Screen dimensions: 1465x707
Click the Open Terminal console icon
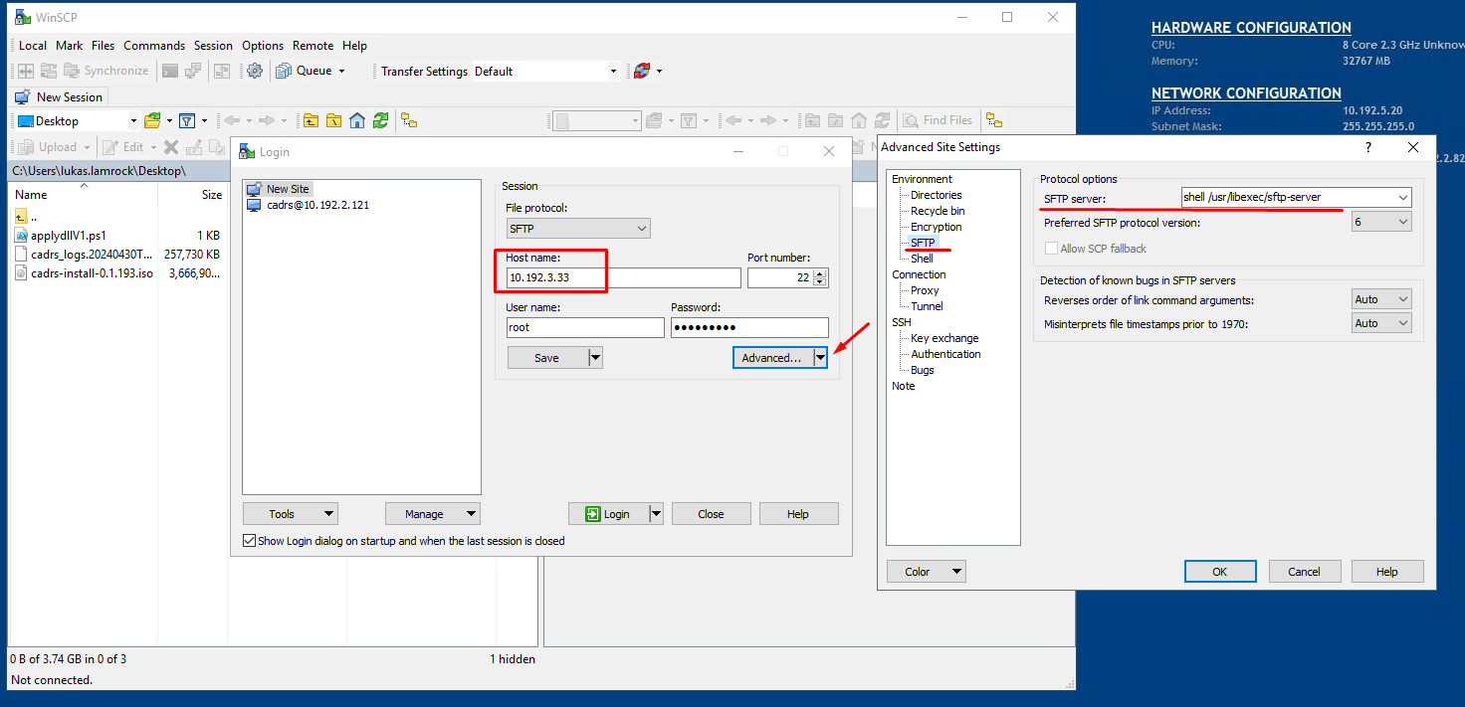(170, 71)
